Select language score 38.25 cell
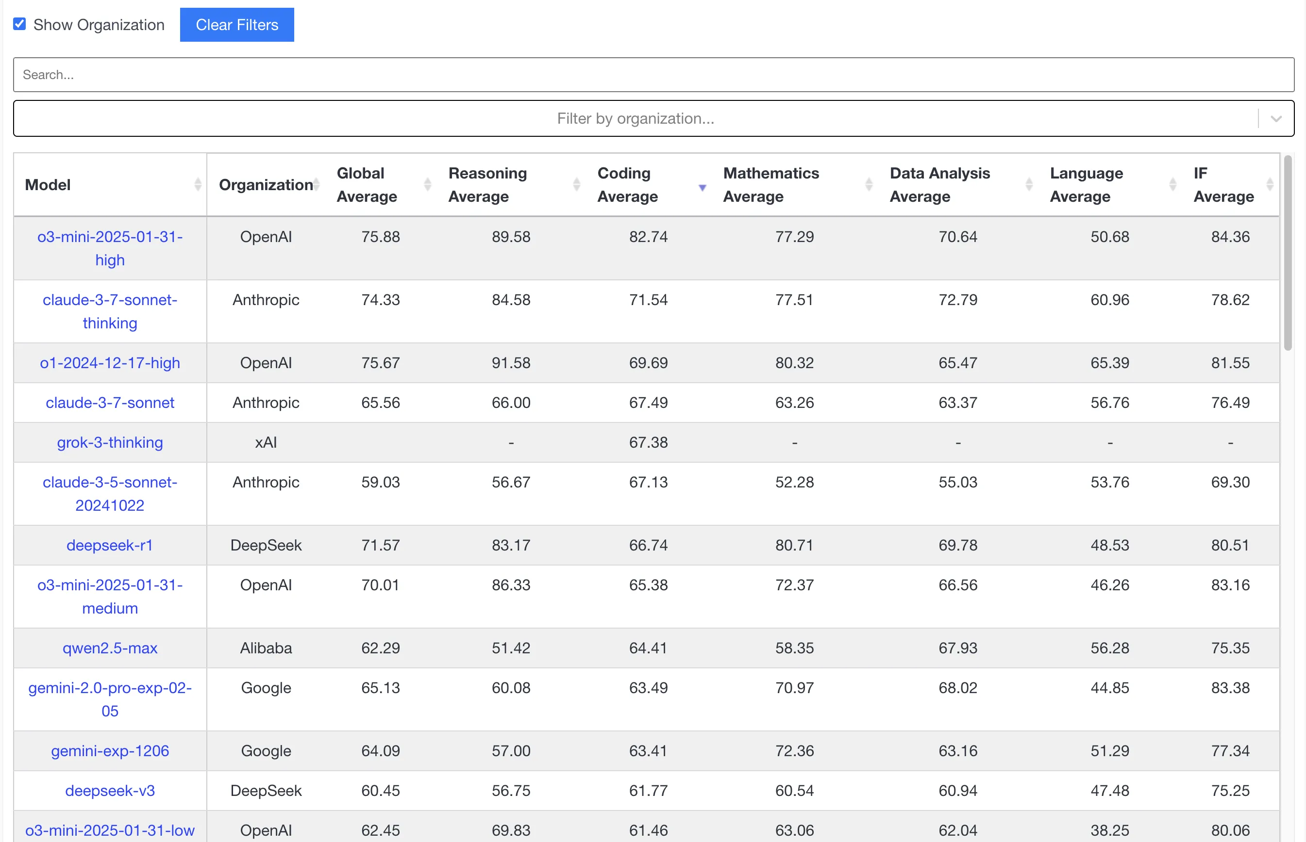Image resolution: width=1306 pixels, height=842 pixels. (x=1109, y=830)
